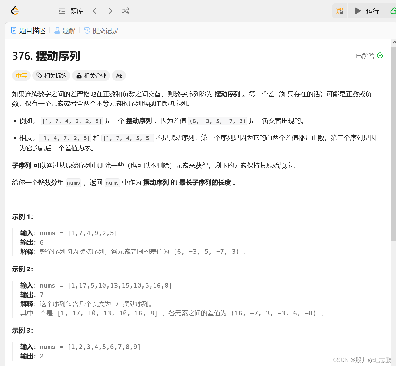Run code with 运行 button
Screen dimensions: 396x366
pyautogui.click(x=367, y=11)
